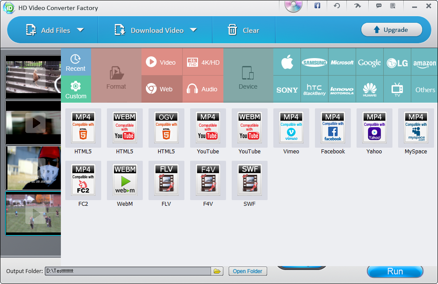
Task: Click the share arrow icon in title bar
Action: [x=357, y=6]
